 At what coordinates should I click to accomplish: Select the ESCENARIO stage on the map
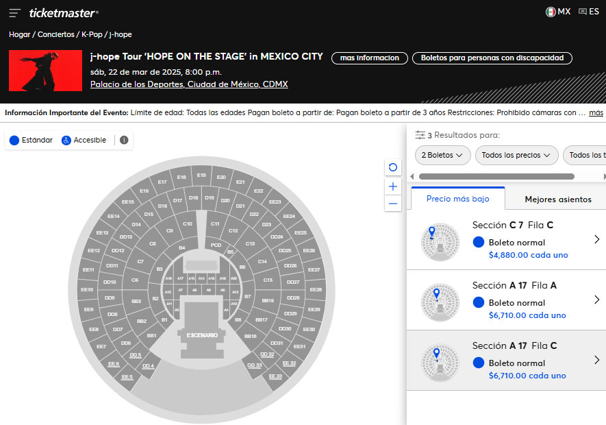point(202,335)
